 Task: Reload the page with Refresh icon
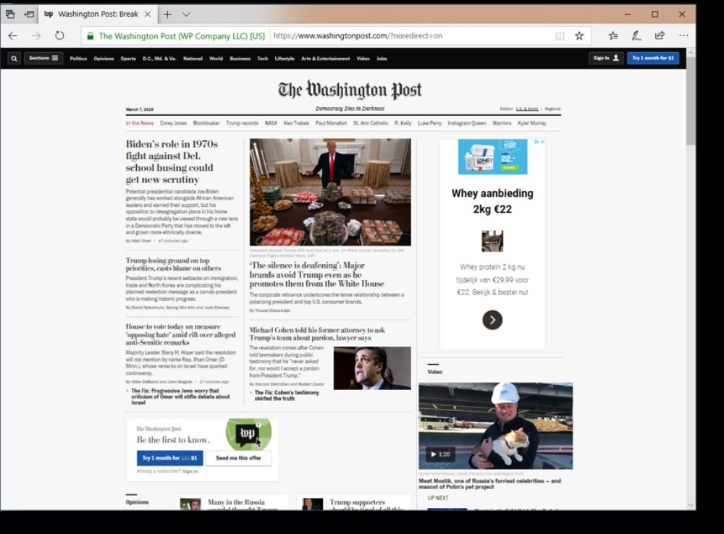59,35
